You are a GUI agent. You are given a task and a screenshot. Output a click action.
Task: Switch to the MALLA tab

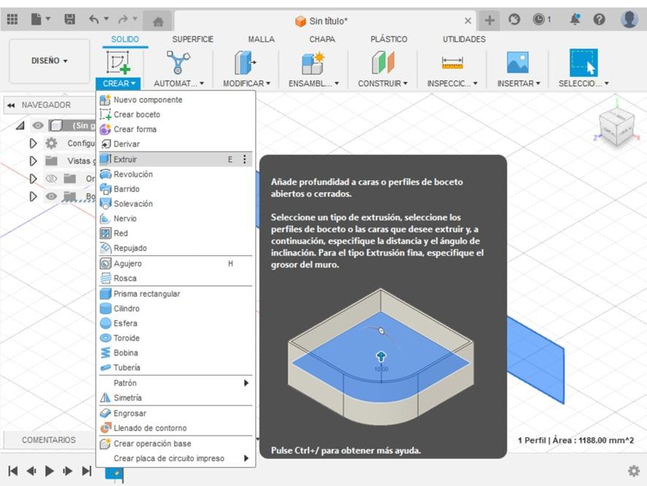click(261, 39)
